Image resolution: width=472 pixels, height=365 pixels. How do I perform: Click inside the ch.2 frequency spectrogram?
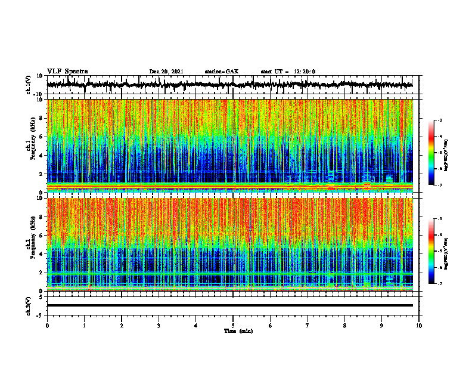230,245
